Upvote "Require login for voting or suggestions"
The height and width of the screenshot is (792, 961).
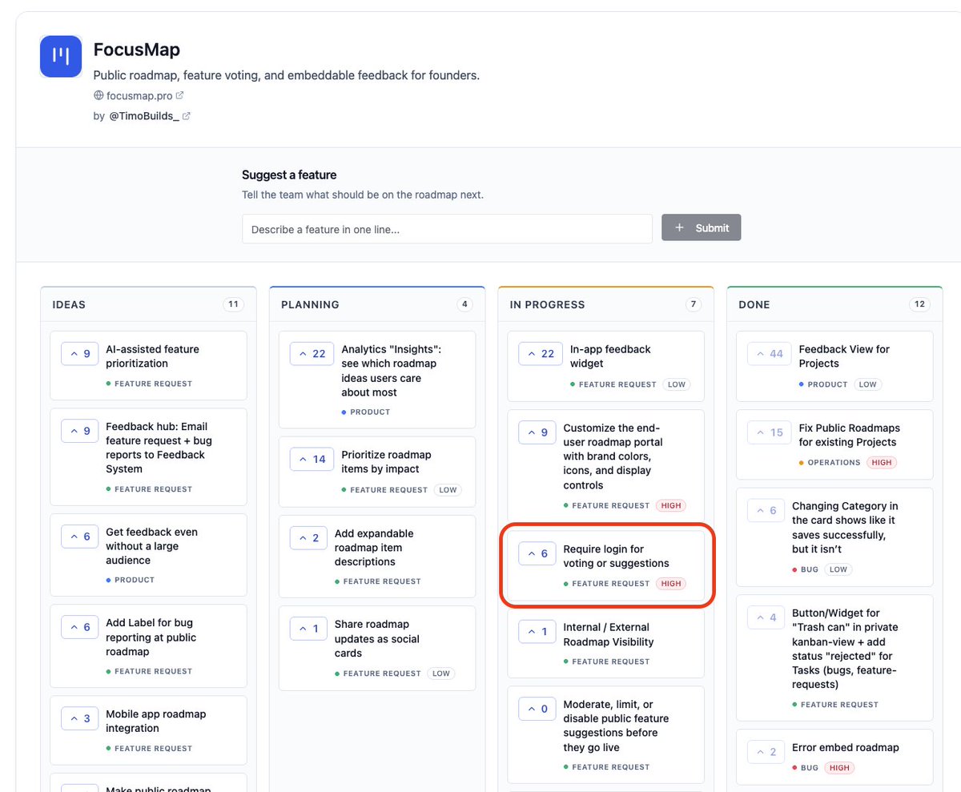537,553
